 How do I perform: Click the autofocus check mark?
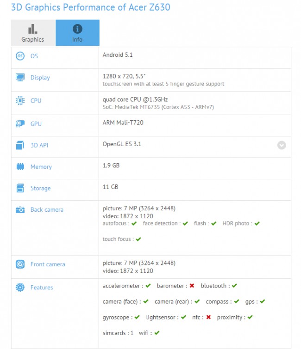point(134,223)
